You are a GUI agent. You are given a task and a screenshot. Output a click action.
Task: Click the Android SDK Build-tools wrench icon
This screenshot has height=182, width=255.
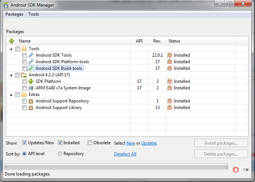(x=31, y=68)
